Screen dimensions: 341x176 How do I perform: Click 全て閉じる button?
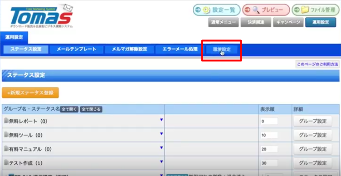pos(91,109)
